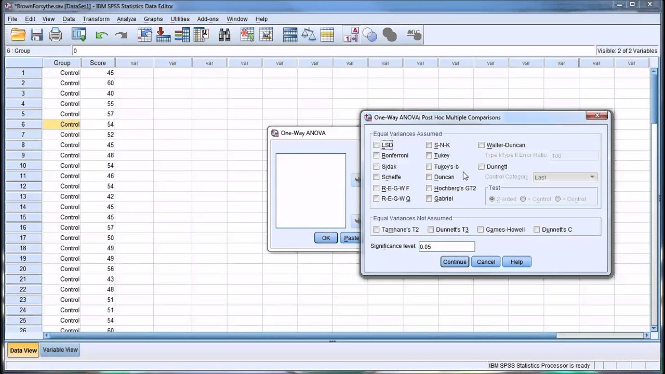This screenshot has width=665, height=374.
Task: Click the Go to Case toolbar icon
Action: 144,35
